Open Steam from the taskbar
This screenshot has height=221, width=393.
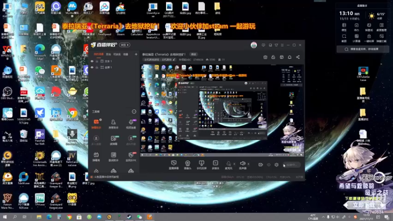click(x=129, y=217)
